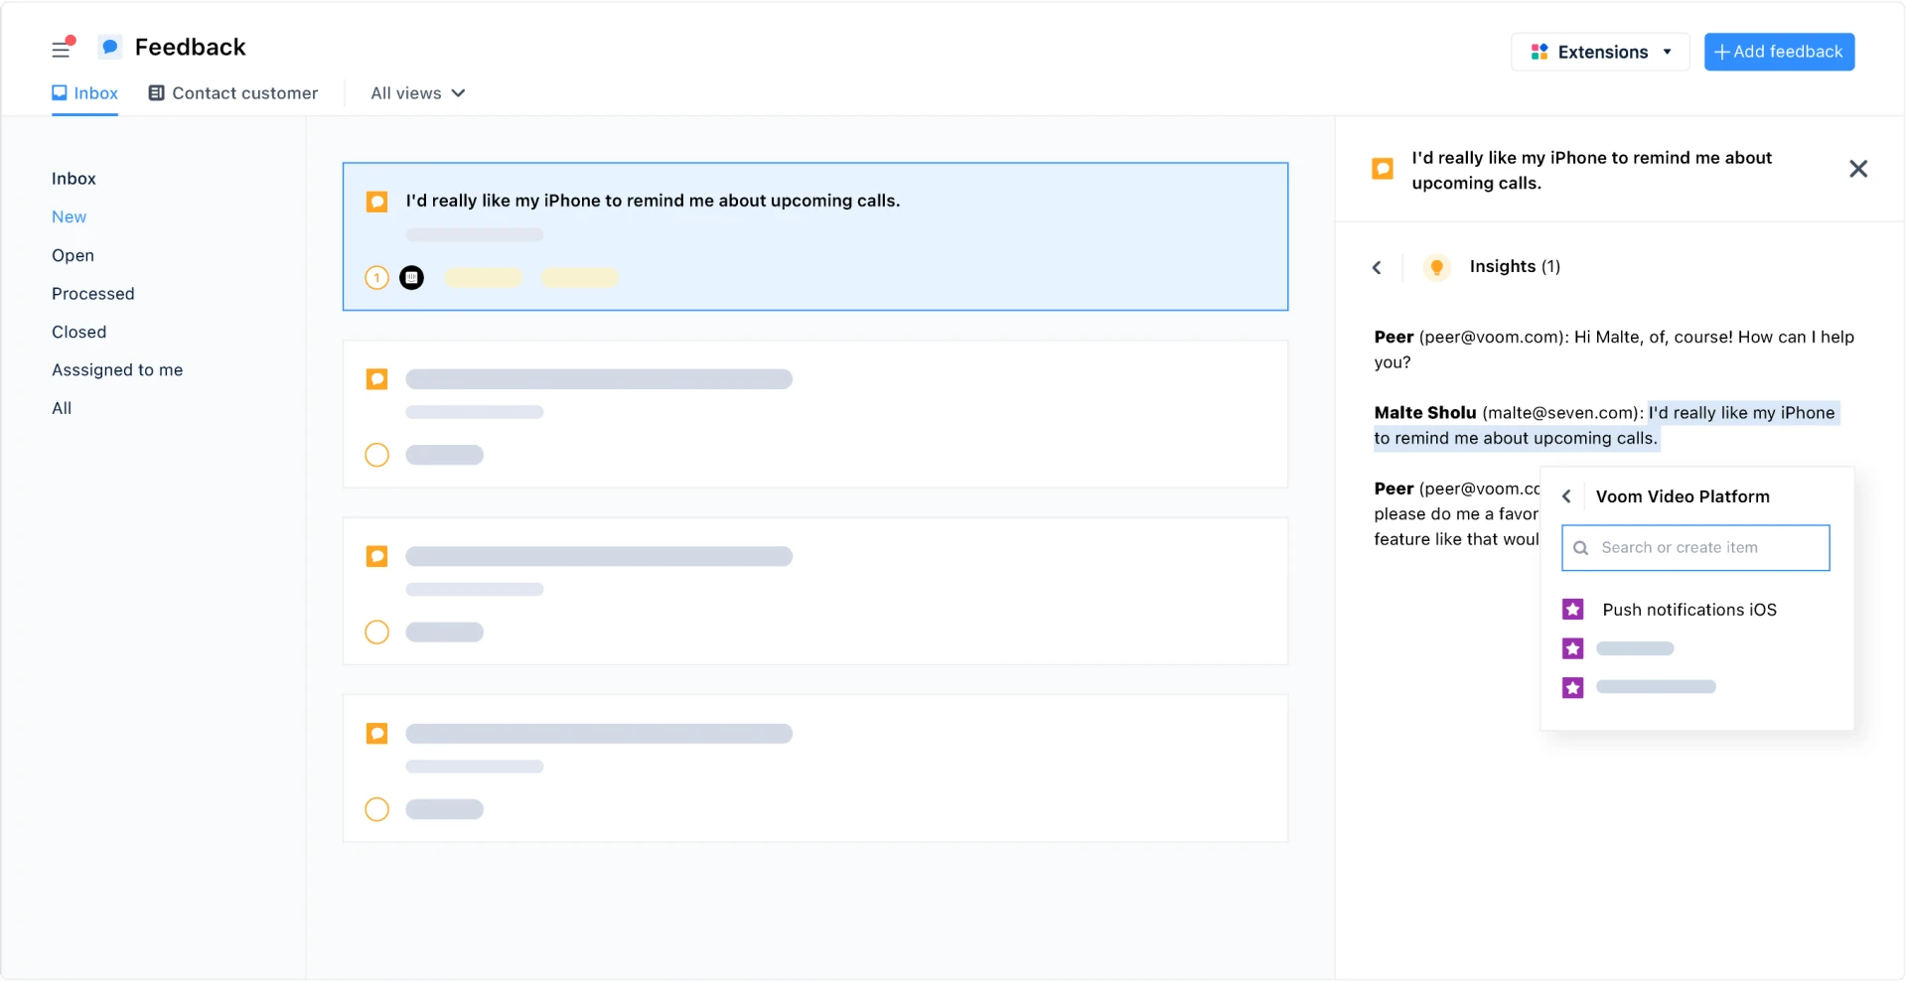1907x981 pixels.
Task: Click the black annotation icon on selected card
Action: click(x=411, y=277)
